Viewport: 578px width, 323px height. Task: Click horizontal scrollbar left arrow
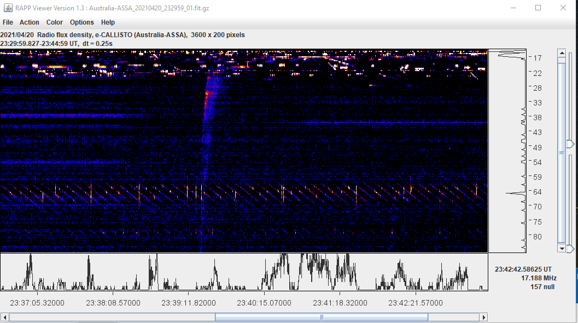coord(5,317)
